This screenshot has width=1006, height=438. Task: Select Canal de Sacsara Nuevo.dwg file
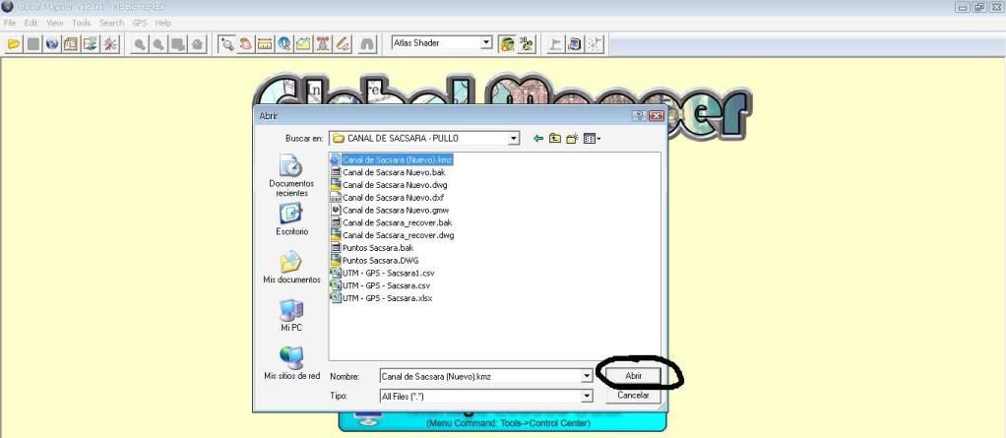pos(389,185)
